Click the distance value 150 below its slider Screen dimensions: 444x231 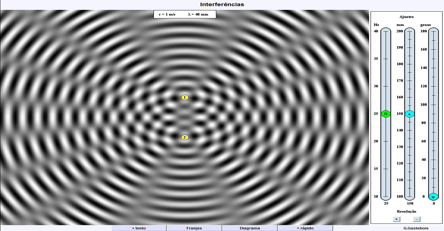(x=410, y=203)
